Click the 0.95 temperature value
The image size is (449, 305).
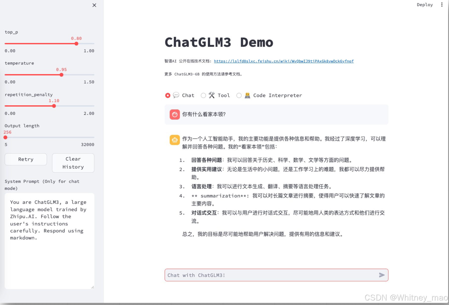point(61,69)
